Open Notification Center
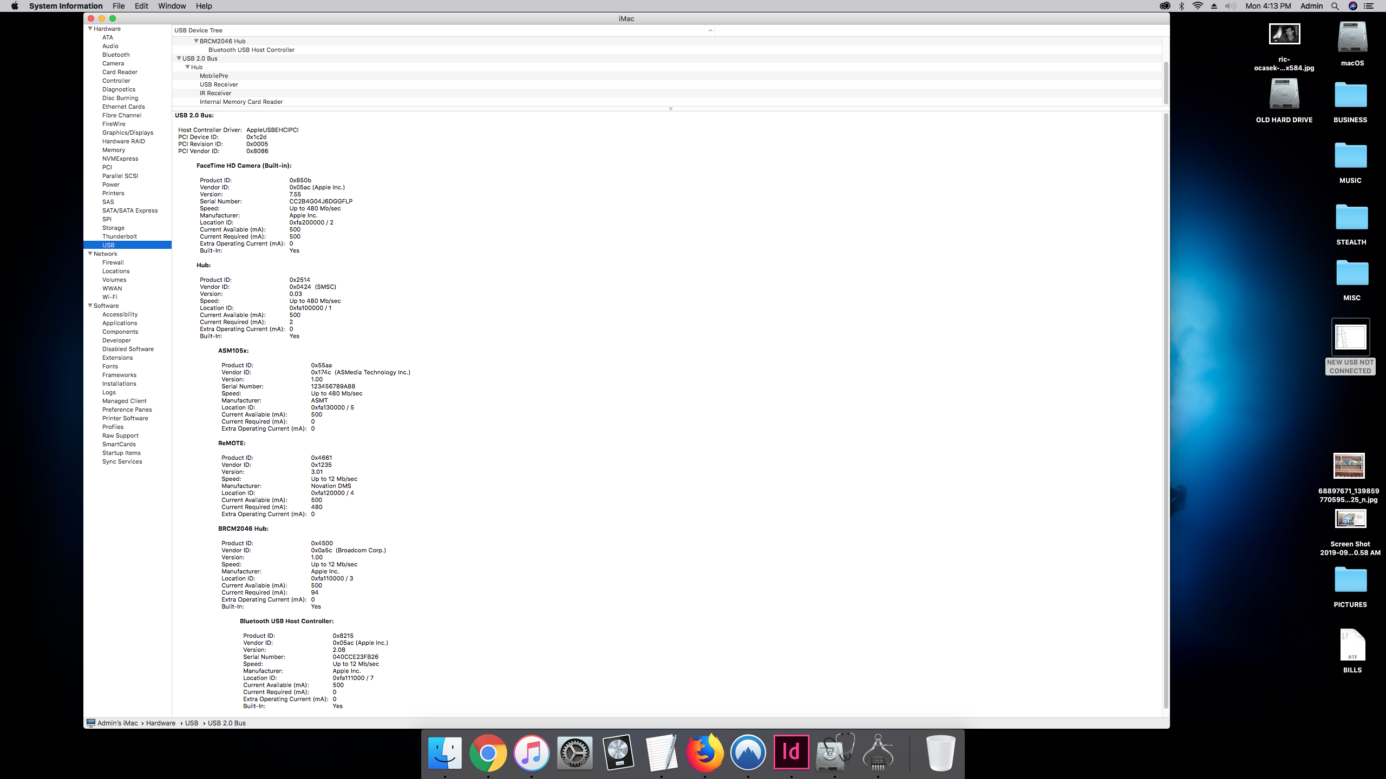 click(1369, 6)
